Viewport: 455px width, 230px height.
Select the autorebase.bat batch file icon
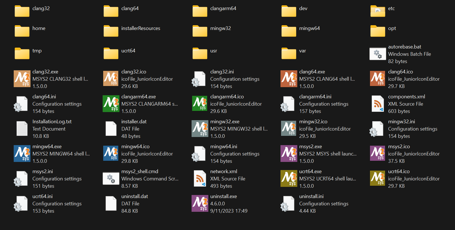[x=378, y=54]
